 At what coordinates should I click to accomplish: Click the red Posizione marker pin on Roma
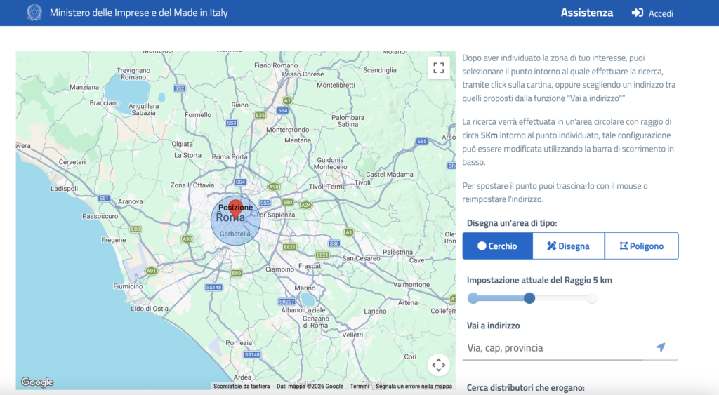[236, 208]
